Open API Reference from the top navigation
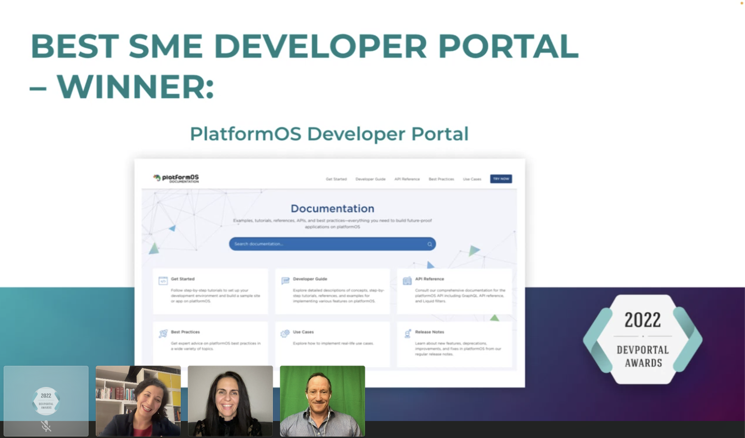The width and height of the screenshot is (745, 438). (x=407, y=179)
